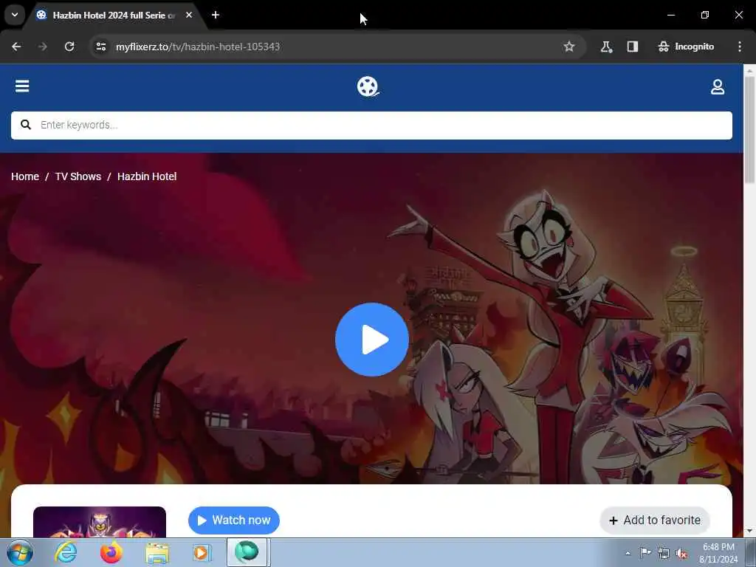
Task: Open the hamburger menu on site header
Action: click(x=22, y=86)
